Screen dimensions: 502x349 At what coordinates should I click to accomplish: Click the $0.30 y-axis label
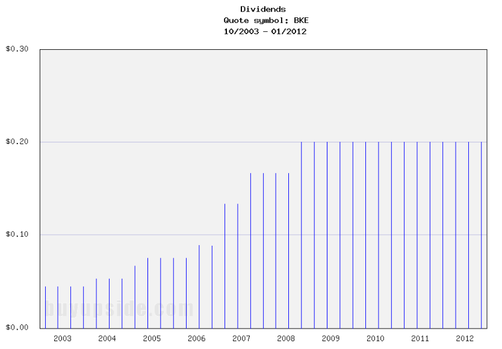[17, 49]
